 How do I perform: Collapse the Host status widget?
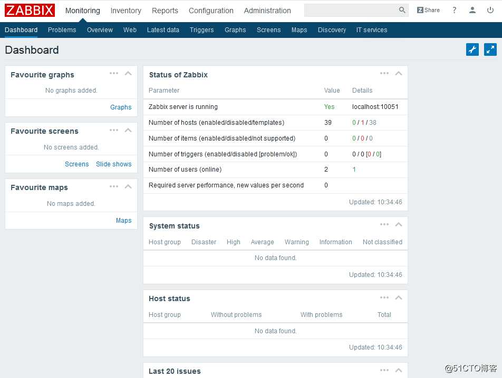pos(399,297)
